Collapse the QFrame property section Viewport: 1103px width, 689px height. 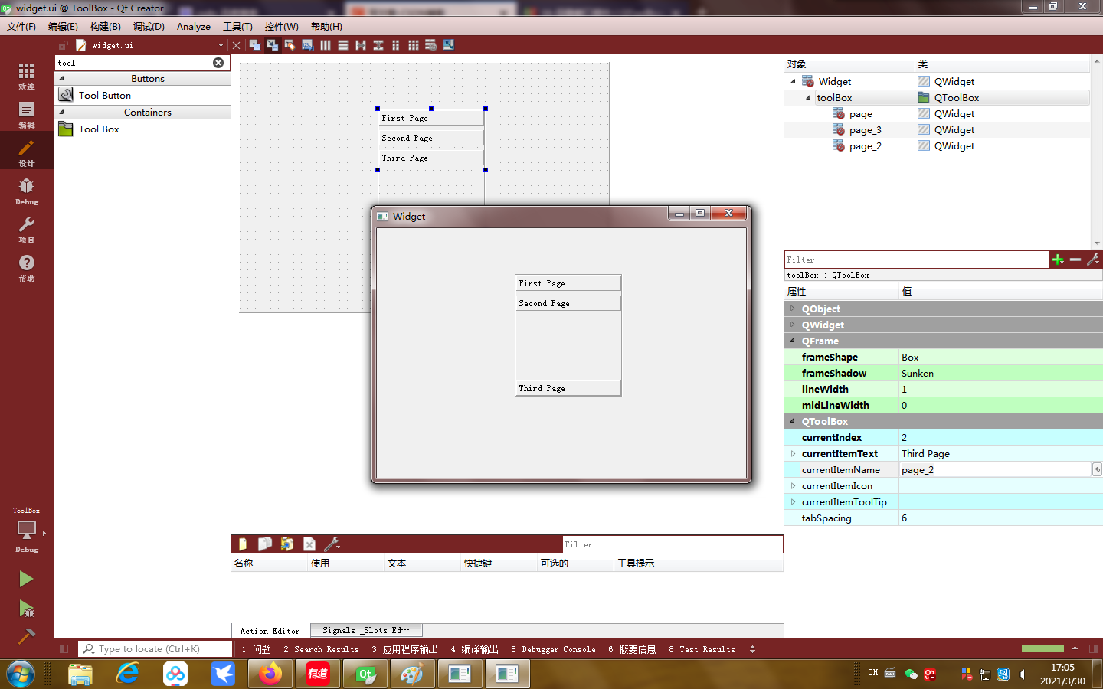click(792, 341)
